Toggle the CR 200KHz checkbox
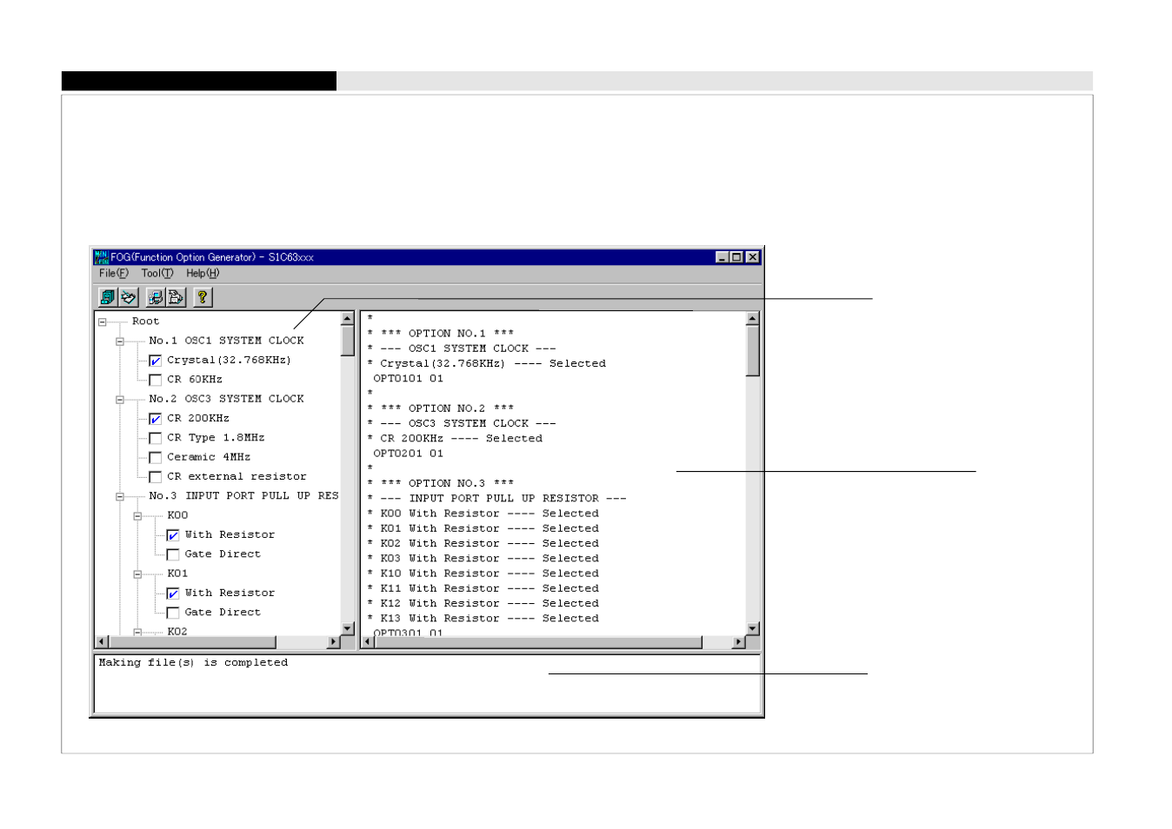1172x829 pixels. point(156,419)
